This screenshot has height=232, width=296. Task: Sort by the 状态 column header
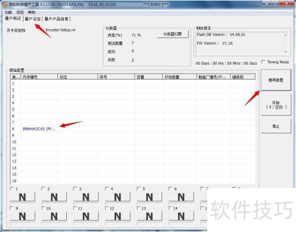(x=78, y=77)
